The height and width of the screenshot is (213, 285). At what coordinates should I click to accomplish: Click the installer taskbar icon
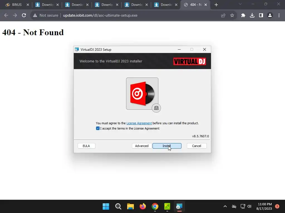pyautogui.click(x=180, y=206)
